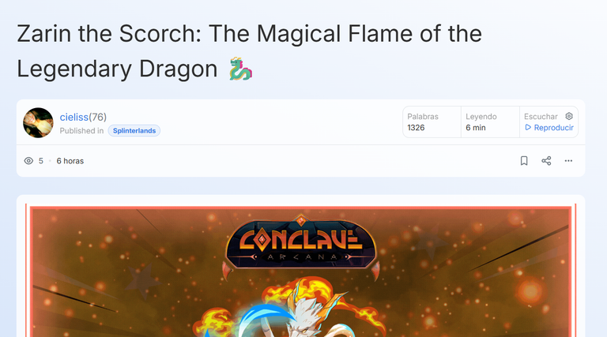Open the three-dot more options menu
Image resolution: width=607 pixels, height=337 pixels.
(x=568, y=161)
